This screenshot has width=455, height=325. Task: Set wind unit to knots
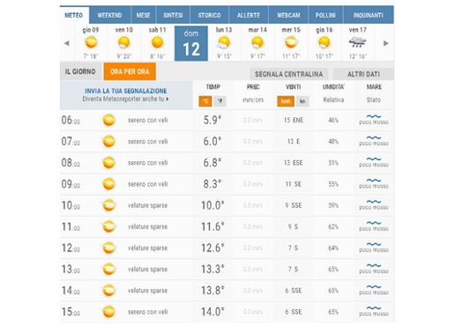click(x=302, y=101)
